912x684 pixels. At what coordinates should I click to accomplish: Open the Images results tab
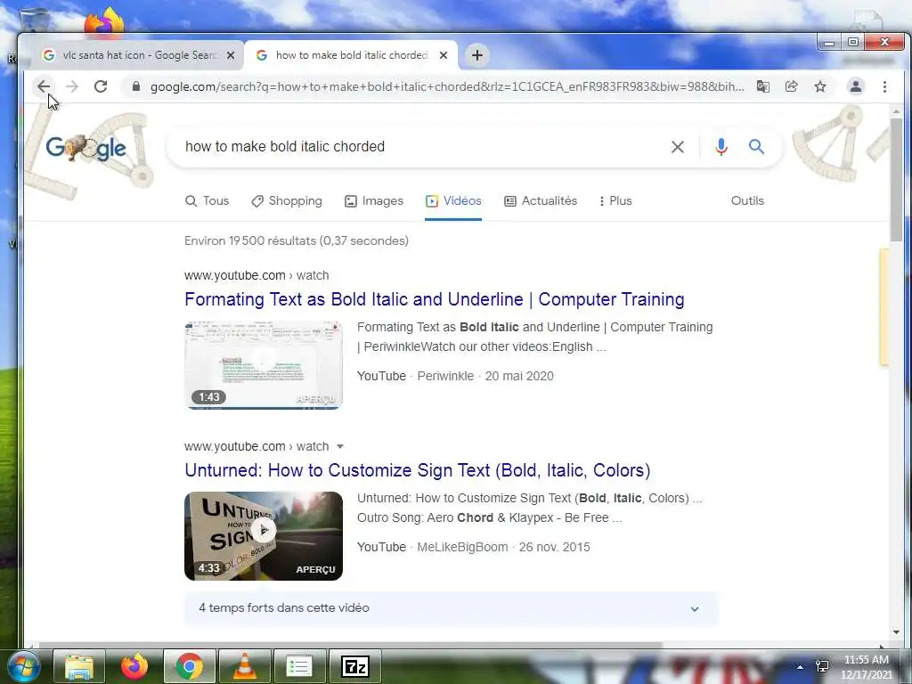tap(374, 200)
